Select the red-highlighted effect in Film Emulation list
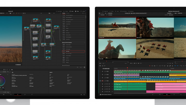 click(73, 51)
